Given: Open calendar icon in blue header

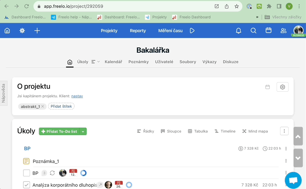Looking at the screenshot, I should pos(269,30).
